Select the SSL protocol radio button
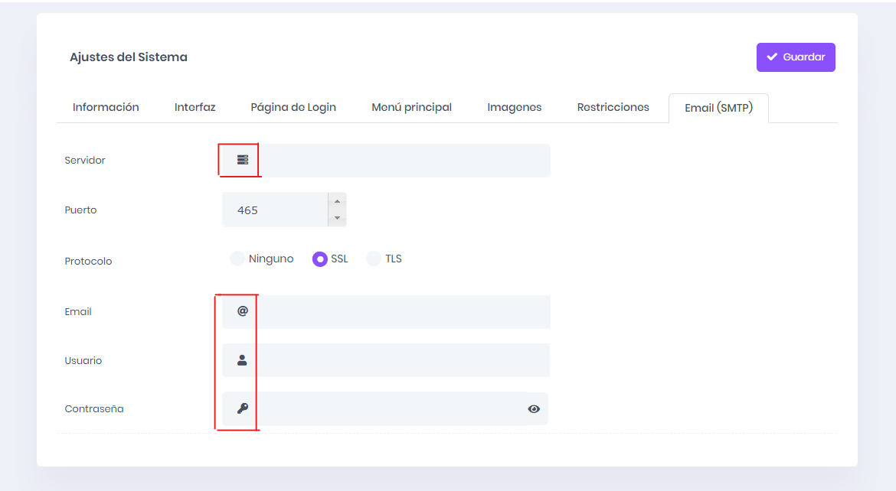896x491 pixels. click(x=319, y=259)
